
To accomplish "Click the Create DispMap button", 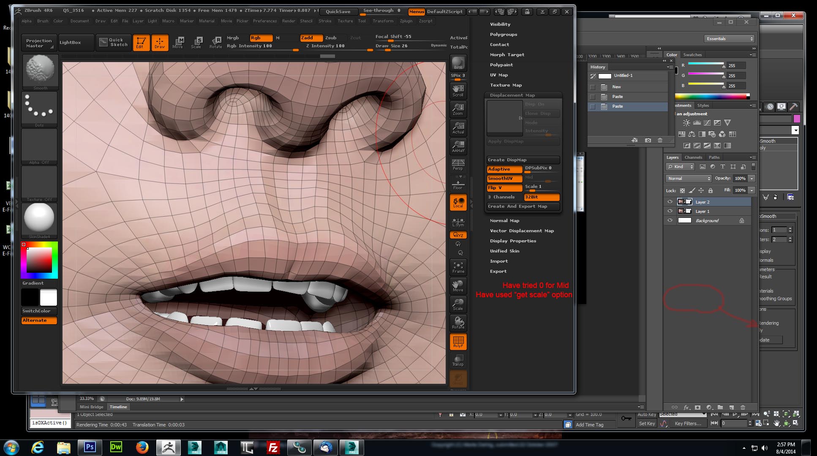I will click(x=523, y=160).
